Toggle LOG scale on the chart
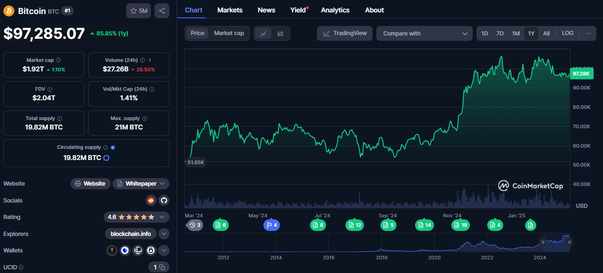The image size is (603, 273). point(568,33)
